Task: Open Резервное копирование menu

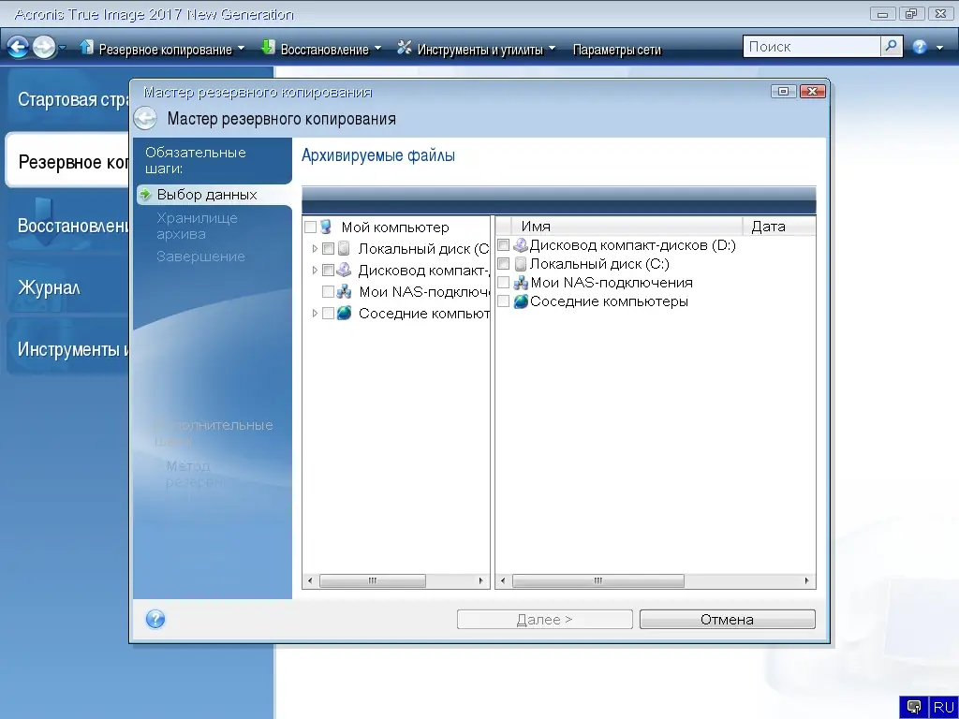Action: (162, 49)
